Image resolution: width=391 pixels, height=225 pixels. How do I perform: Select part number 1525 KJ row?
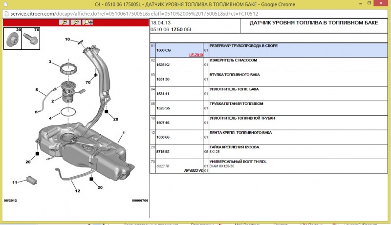point(163,64)
